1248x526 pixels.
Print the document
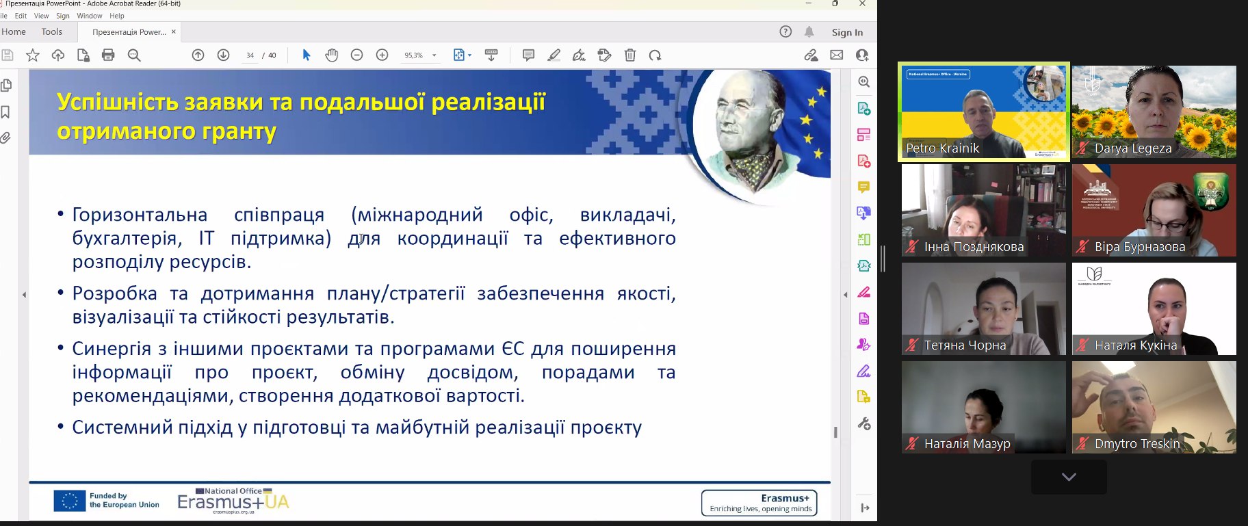pyautogui.click(x=108, y=55)
